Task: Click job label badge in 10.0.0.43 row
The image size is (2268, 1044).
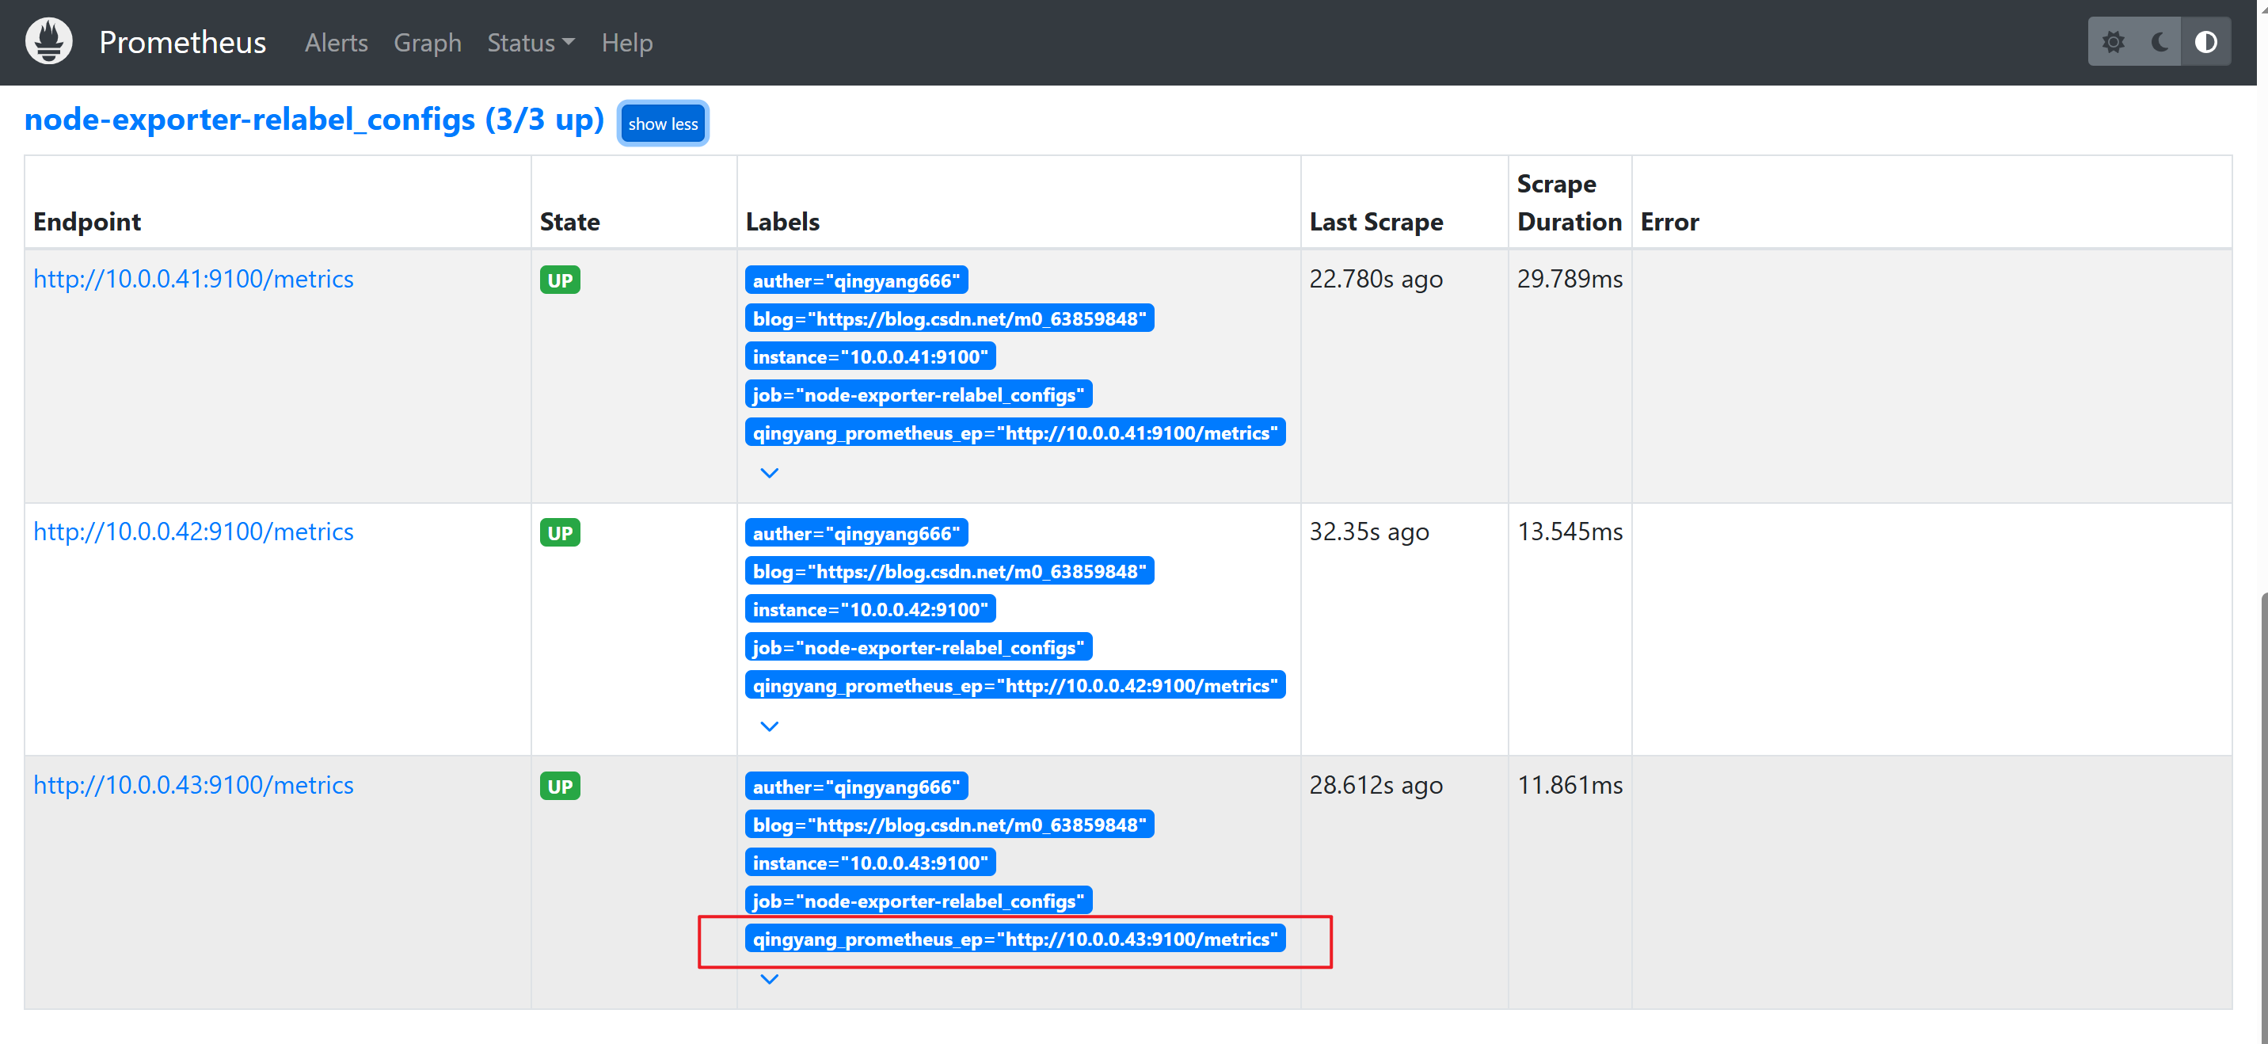Action: tap(919, 901)
